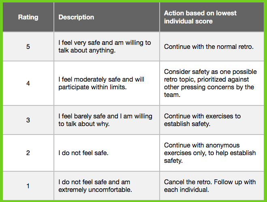The width and height of the screenshot is (267, 202).
Task: Click the Rating column header
Action: coord(28,17)
